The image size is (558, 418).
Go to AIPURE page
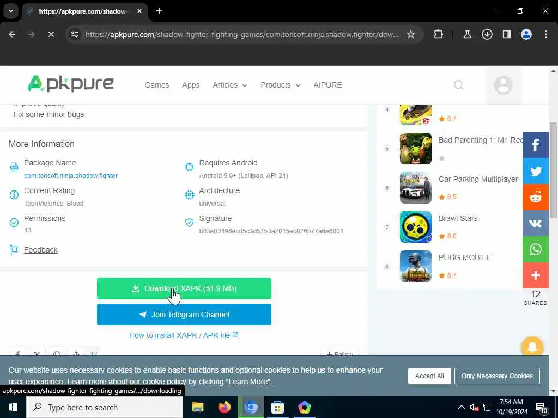pos(327,85)
